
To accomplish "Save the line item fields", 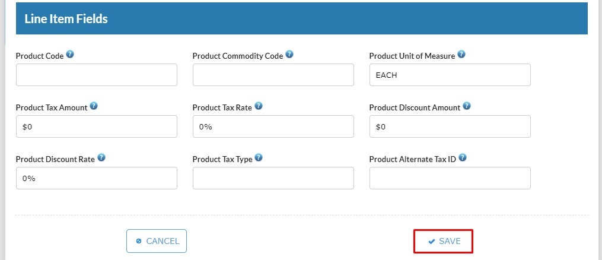I will point(444,241).
